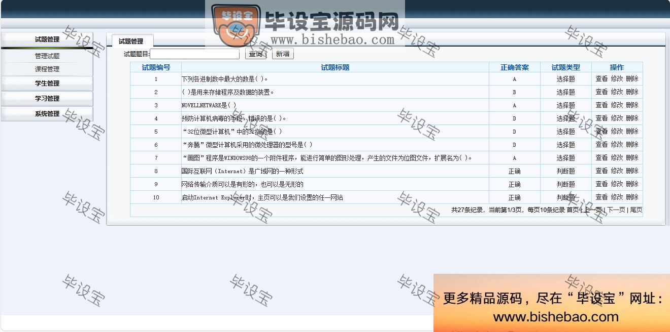The image size is (670, 332).
Task: Go to previous page via 上一页
Action: (x=593, y=210)
